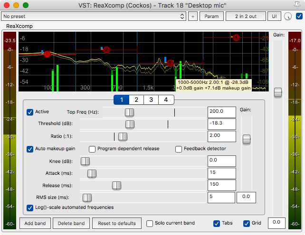305x235 pixels.
Task: Click the Threshold slider handle
Action: 130,125
